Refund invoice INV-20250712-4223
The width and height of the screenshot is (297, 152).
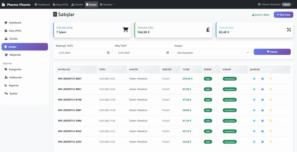pyautogui.click(x=271, y=142)
